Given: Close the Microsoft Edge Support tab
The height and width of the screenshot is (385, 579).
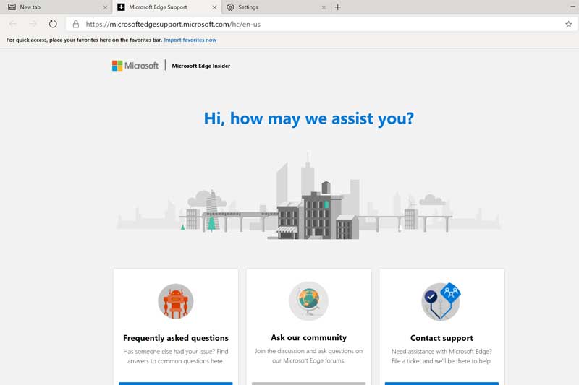Looking at the screenshot, I should tap(214, 7).
